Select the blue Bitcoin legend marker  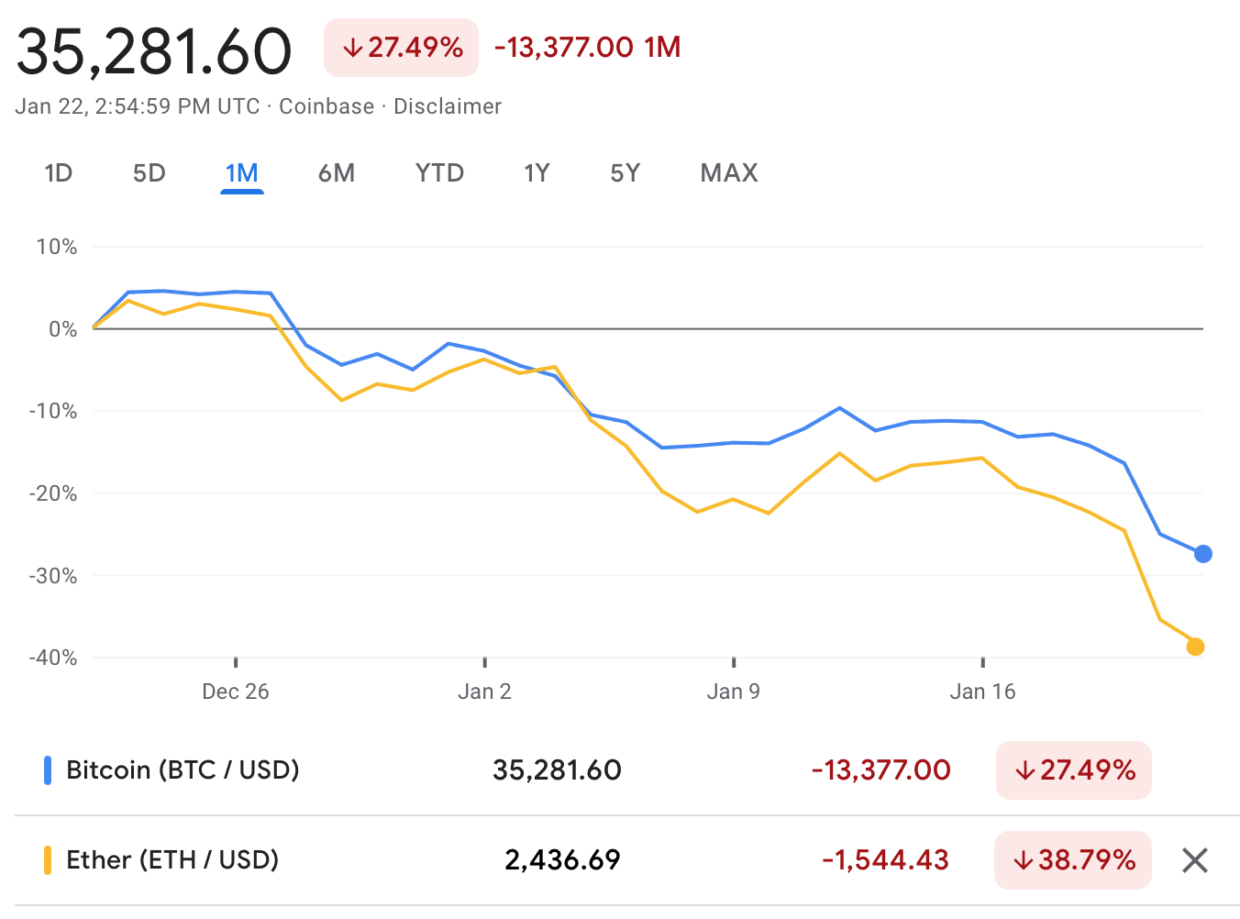pyautogui.click(x=47, y=770)
